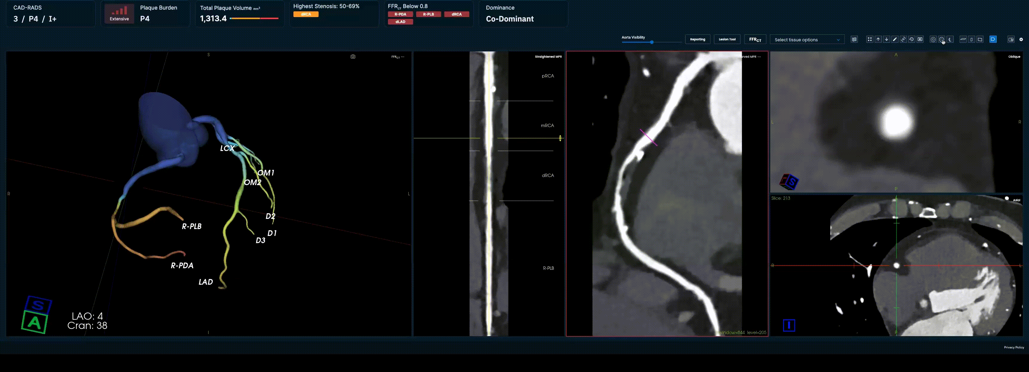Click the FFRCT toolbar button

[755, 39]
